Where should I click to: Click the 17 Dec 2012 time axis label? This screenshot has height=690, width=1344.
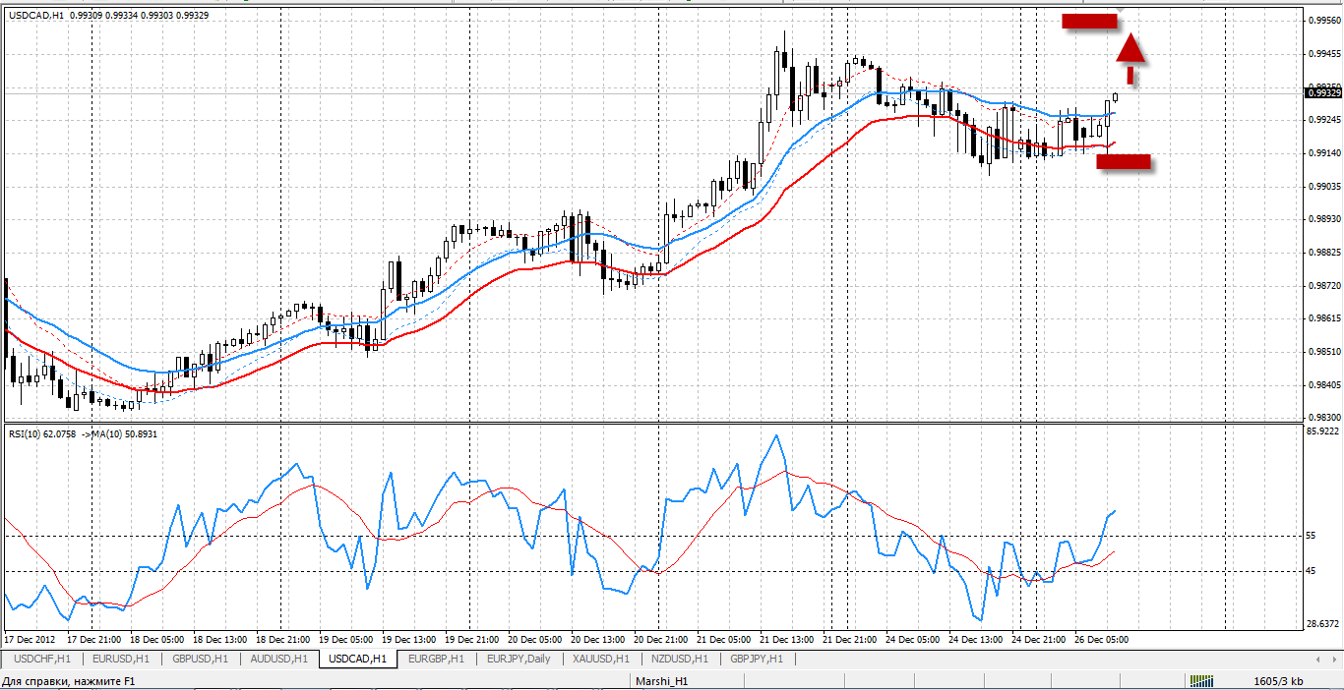point(31,639)
